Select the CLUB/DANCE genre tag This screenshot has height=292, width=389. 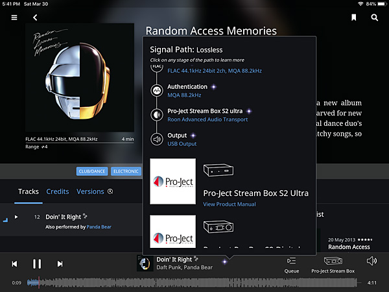[x=92, y=171]
